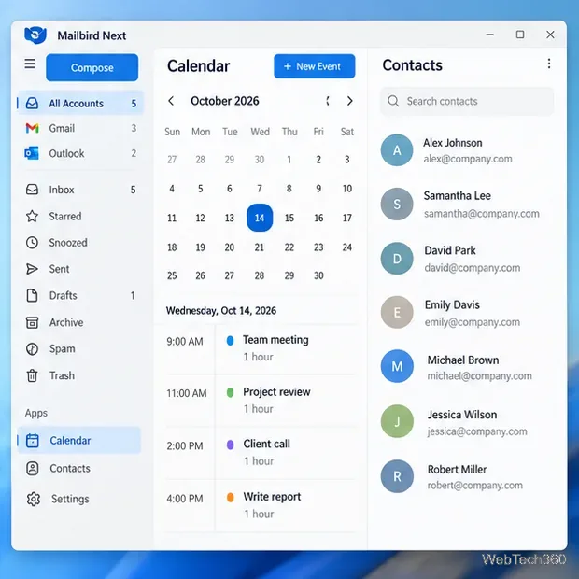Click the October 2026 month label
This screenshot has width=579, height=579.
coord(224,101)
